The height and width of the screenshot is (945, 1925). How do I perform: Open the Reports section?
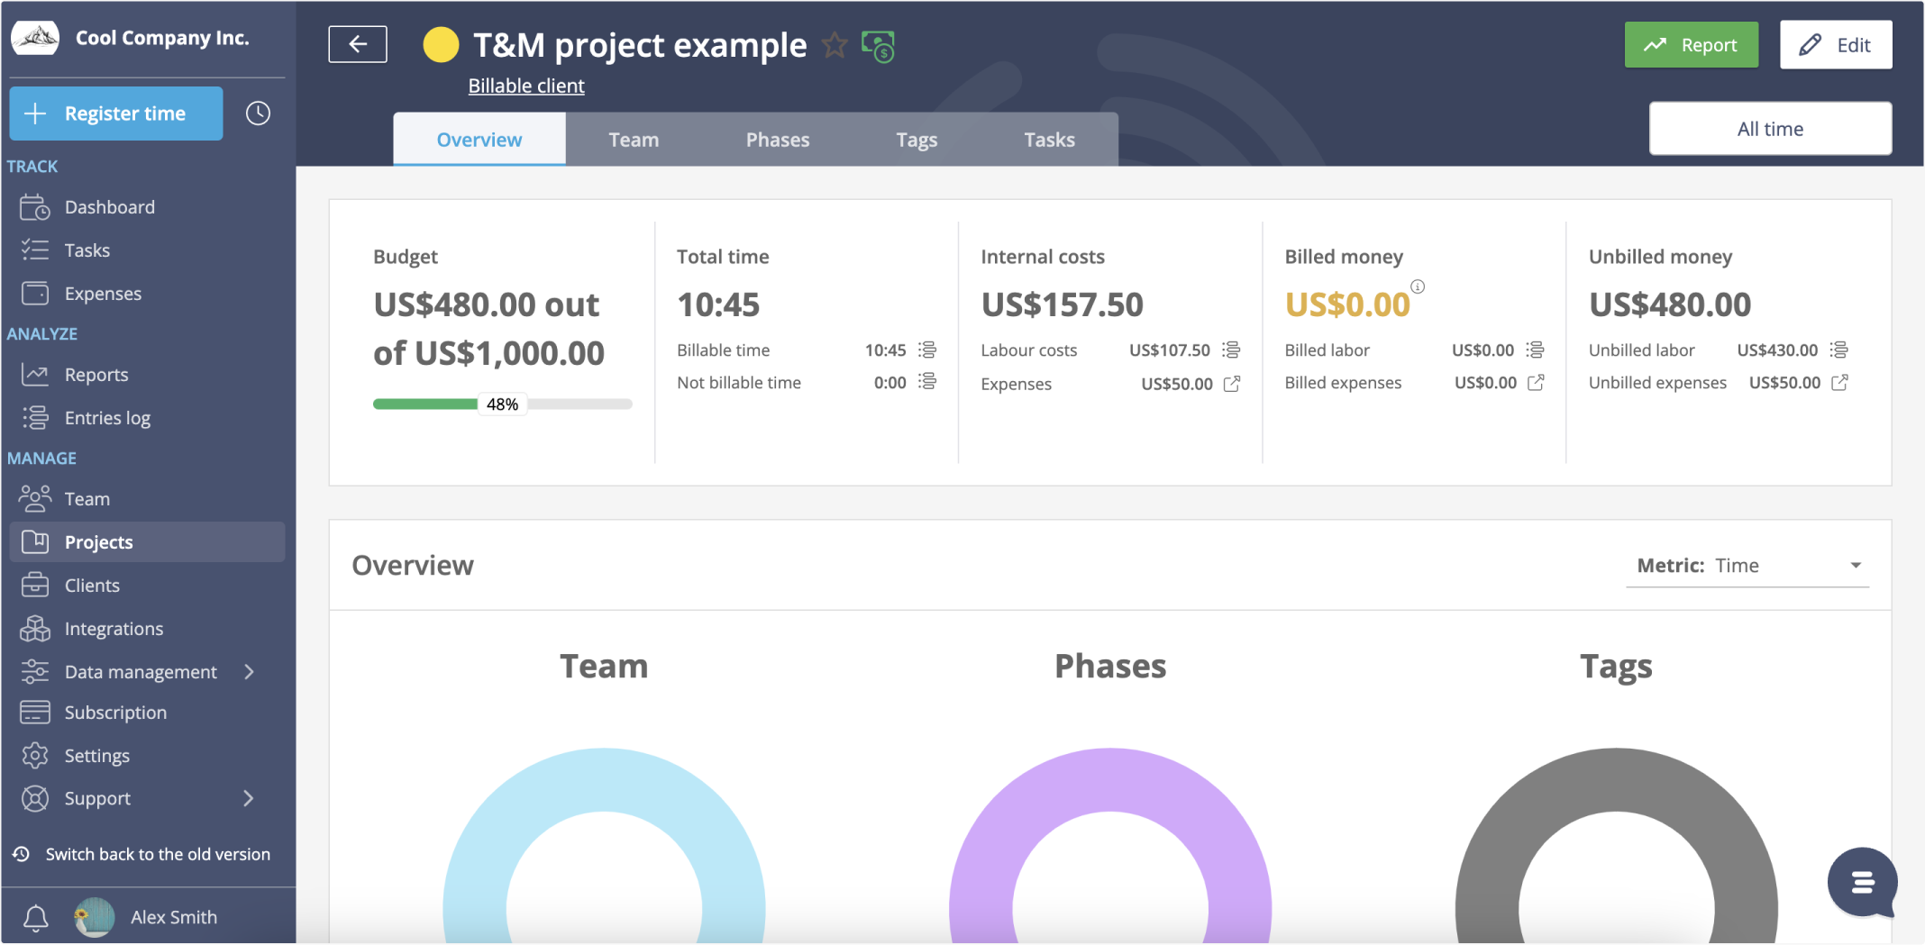coord(96,374)
